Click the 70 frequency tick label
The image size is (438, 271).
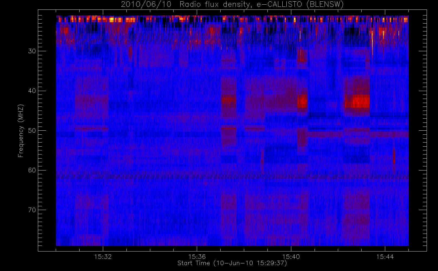tap(32, 210)
